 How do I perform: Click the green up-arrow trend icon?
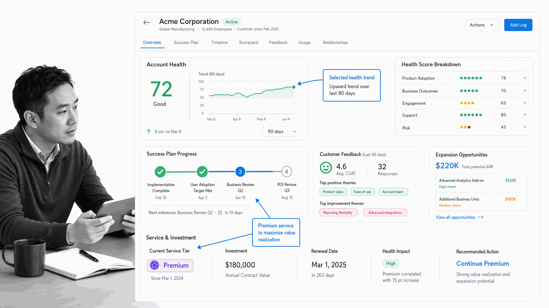click(x=149, y=131)
